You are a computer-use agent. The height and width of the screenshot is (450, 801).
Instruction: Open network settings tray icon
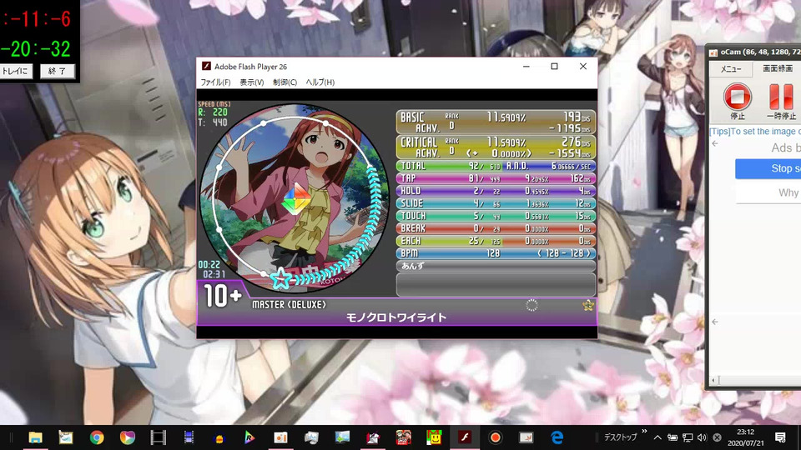pos(688,437)
